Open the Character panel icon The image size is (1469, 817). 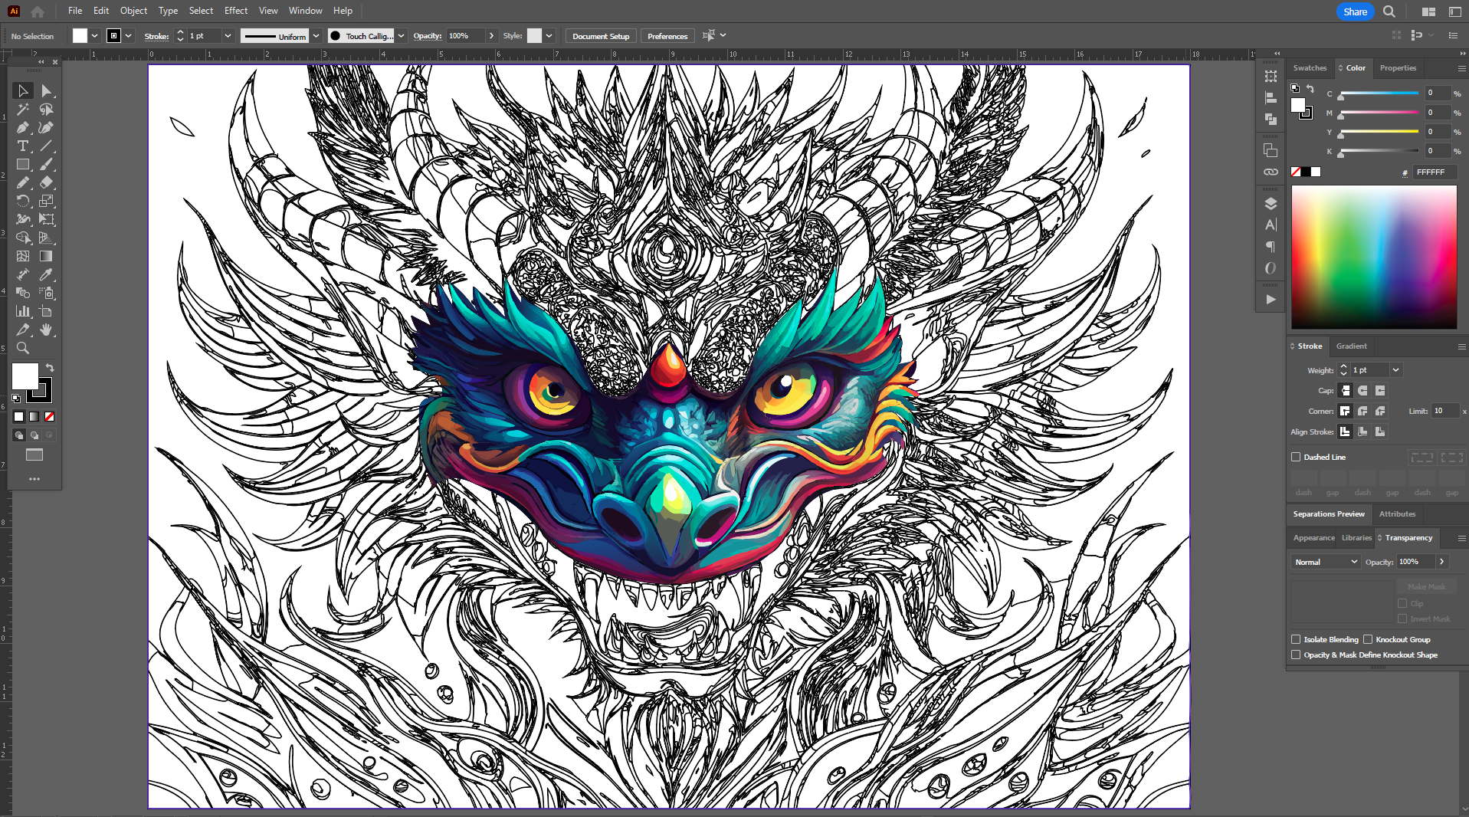1271,225
